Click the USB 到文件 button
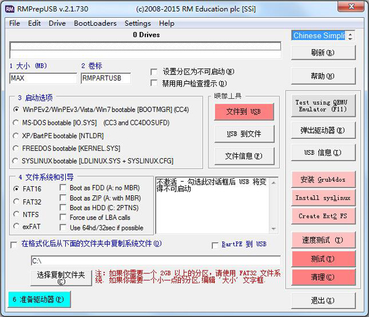 point(244,134)
